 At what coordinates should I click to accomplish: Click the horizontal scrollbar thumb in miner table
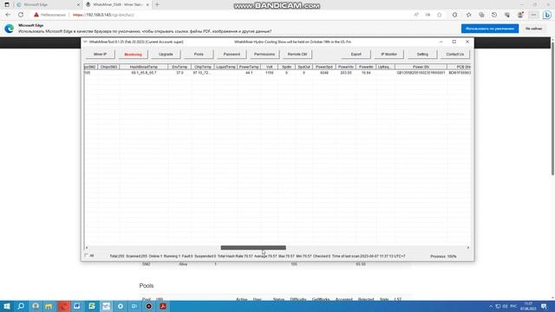click(x=253, y=248)
